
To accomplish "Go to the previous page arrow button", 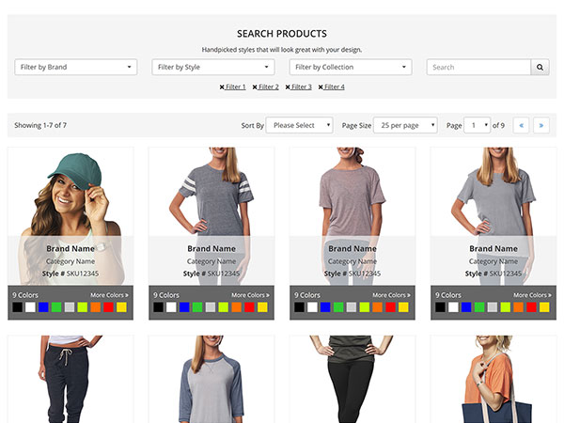I will (521, 125).
